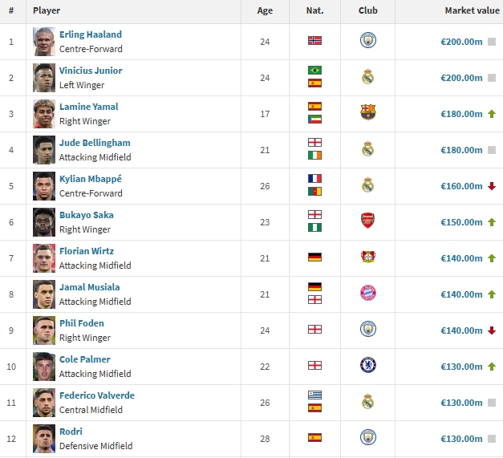Click Norway flag in Haaland's row
This screenshot has height=458, width=503.
[314, 41]
